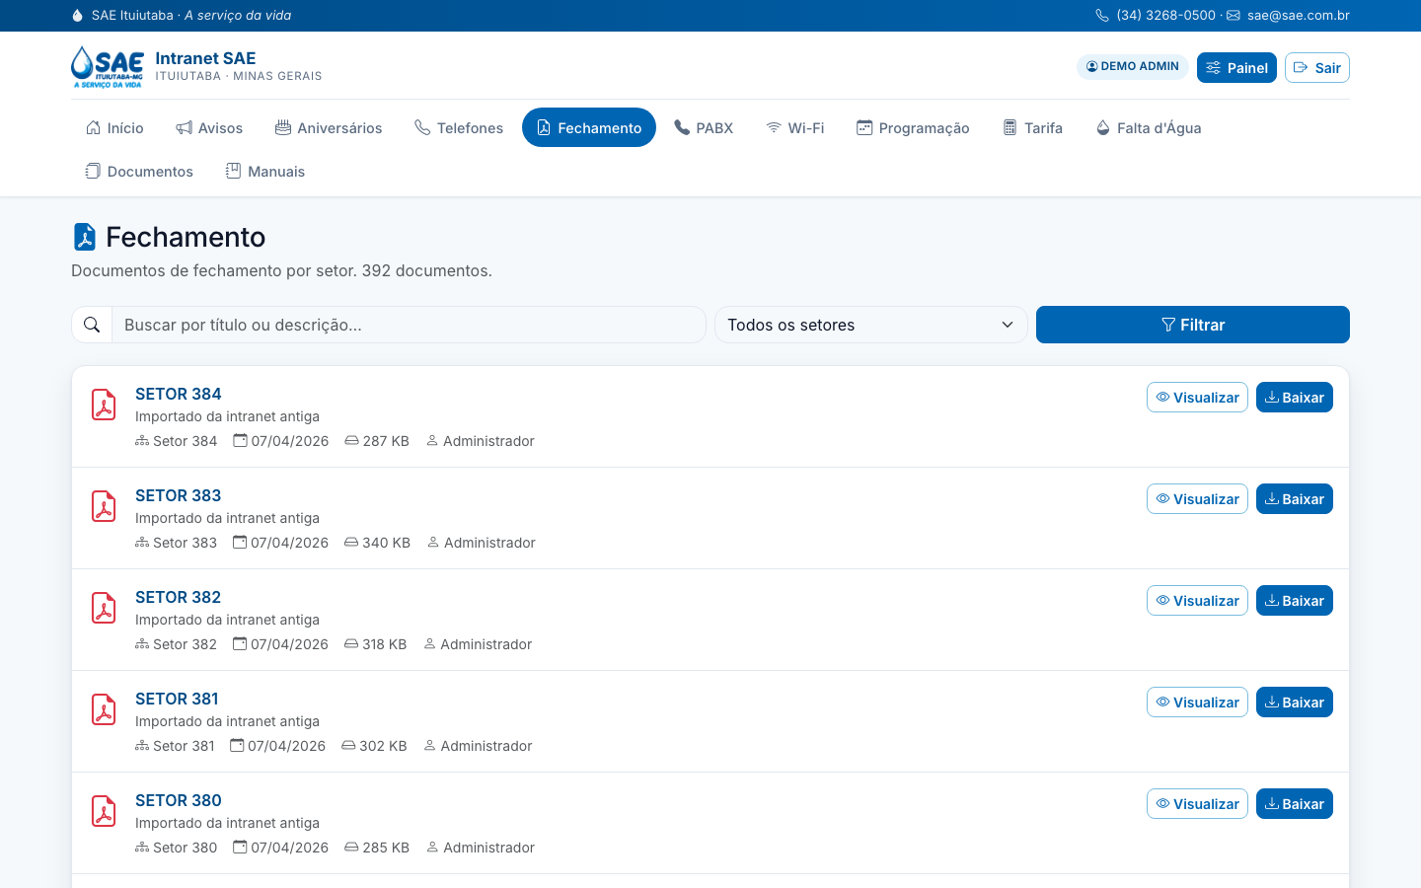The image size is (1421, 888).
Task: Go to Manuais page
Action: 265,171
